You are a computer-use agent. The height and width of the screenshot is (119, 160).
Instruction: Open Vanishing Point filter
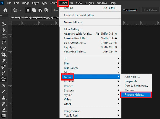[x=90, y=52]
